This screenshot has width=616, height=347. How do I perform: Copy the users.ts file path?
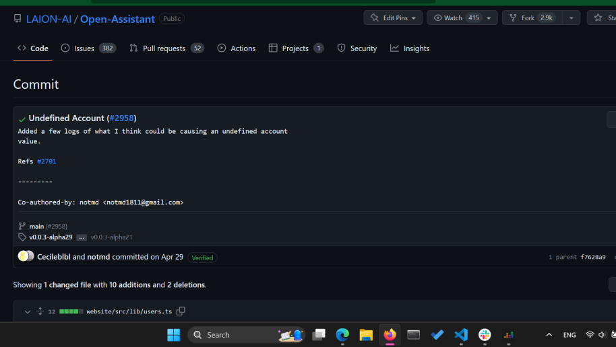click(x=181, y=311)
